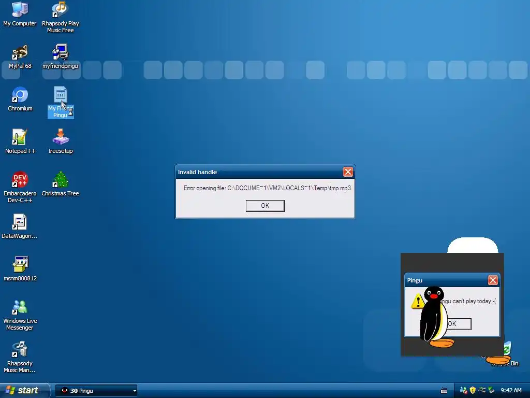Select the treesetup installer icon
This screenshot has height=398, width=530.
pos(61,141)
